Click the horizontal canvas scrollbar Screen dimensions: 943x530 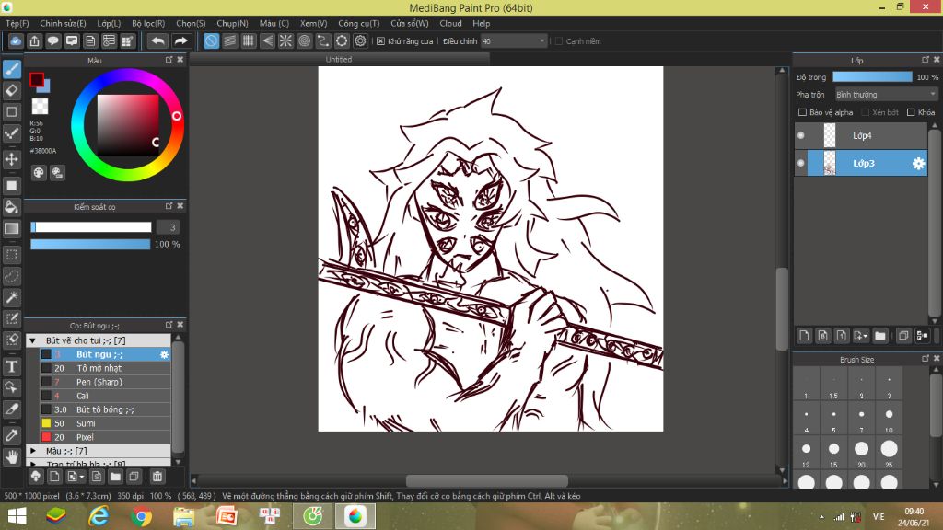487,480
